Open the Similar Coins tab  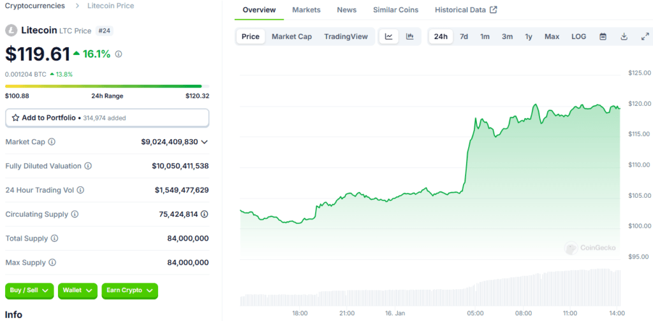click(395, 10)
